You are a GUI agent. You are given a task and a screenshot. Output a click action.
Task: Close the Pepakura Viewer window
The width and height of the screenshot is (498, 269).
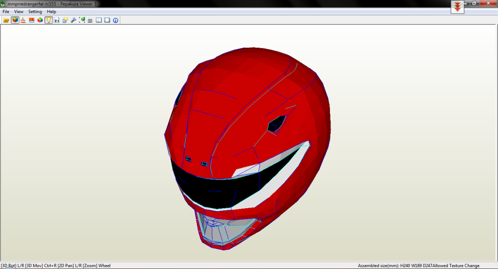pos(488,3)
